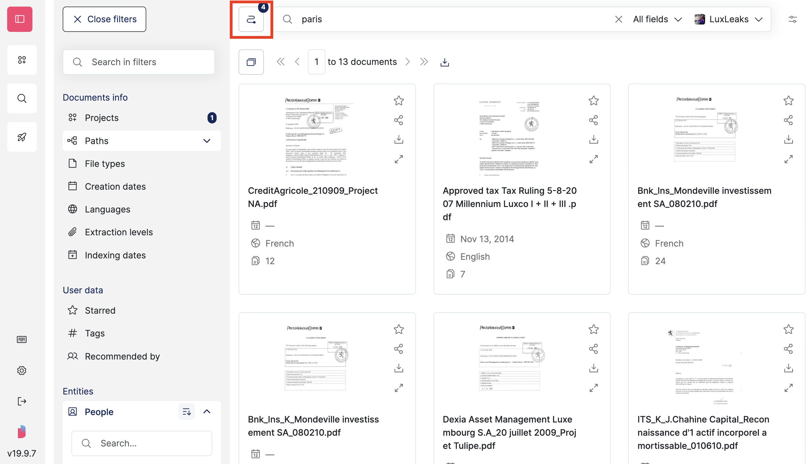This screenshot has width=812, height=464.
Task: Log out using the sidebar icon
Action: tap(22, 401)
